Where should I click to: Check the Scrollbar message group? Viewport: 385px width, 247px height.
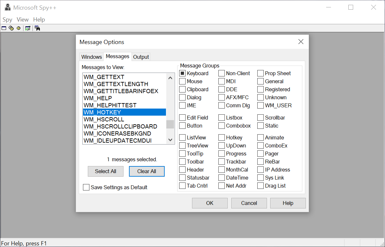pyautogui.click(x=261, y=118)
